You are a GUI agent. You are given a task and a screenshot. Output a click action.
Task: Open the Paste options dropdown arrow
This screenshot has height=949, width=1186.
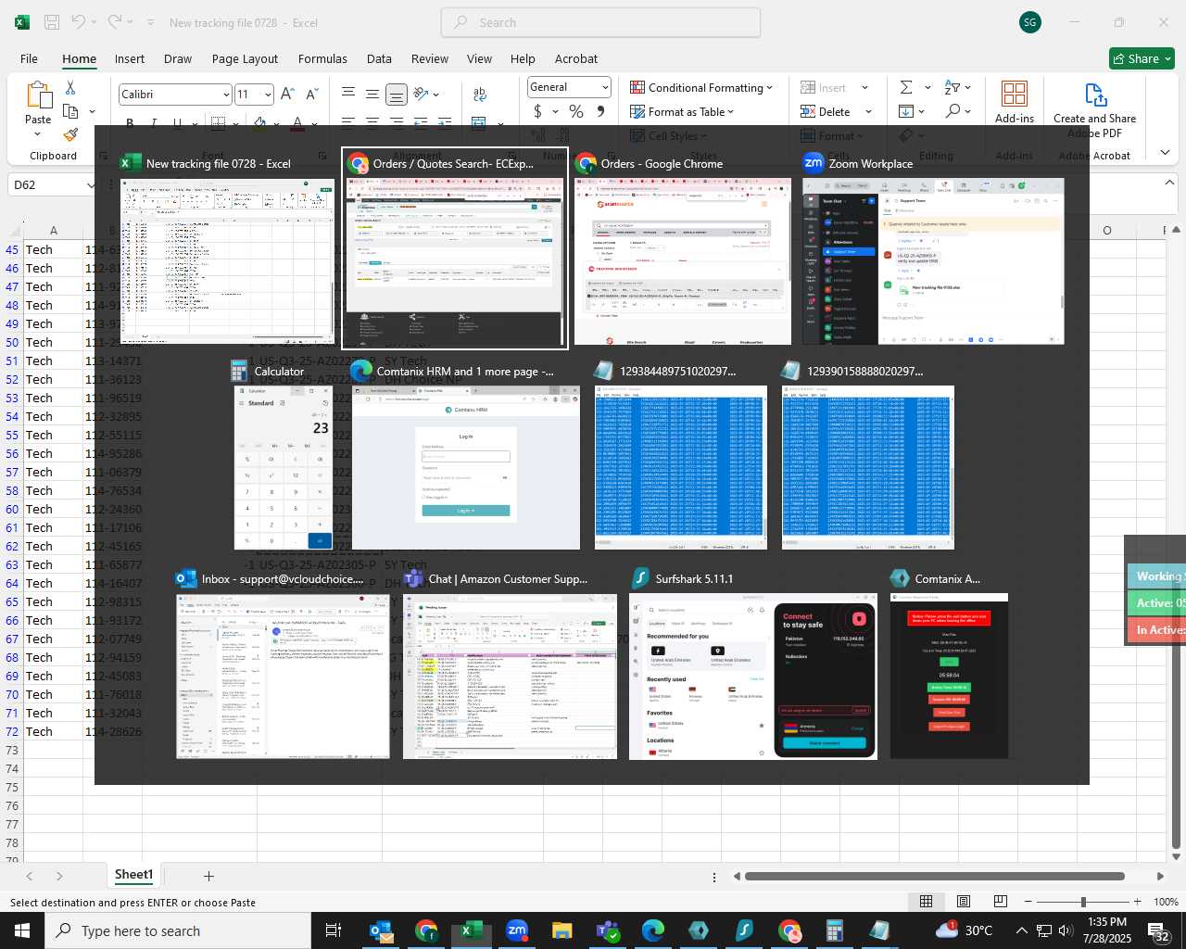pyautogui.click(x=38, y=134)
